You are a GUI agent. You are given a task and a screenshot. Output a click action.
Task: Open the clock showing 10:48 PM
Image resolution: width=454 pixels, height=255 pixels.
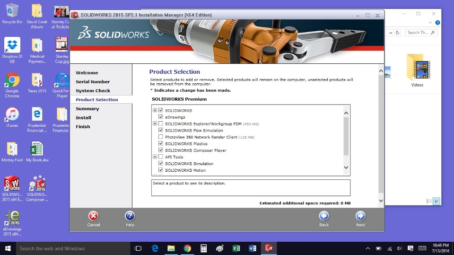click(x=441, y=248)
